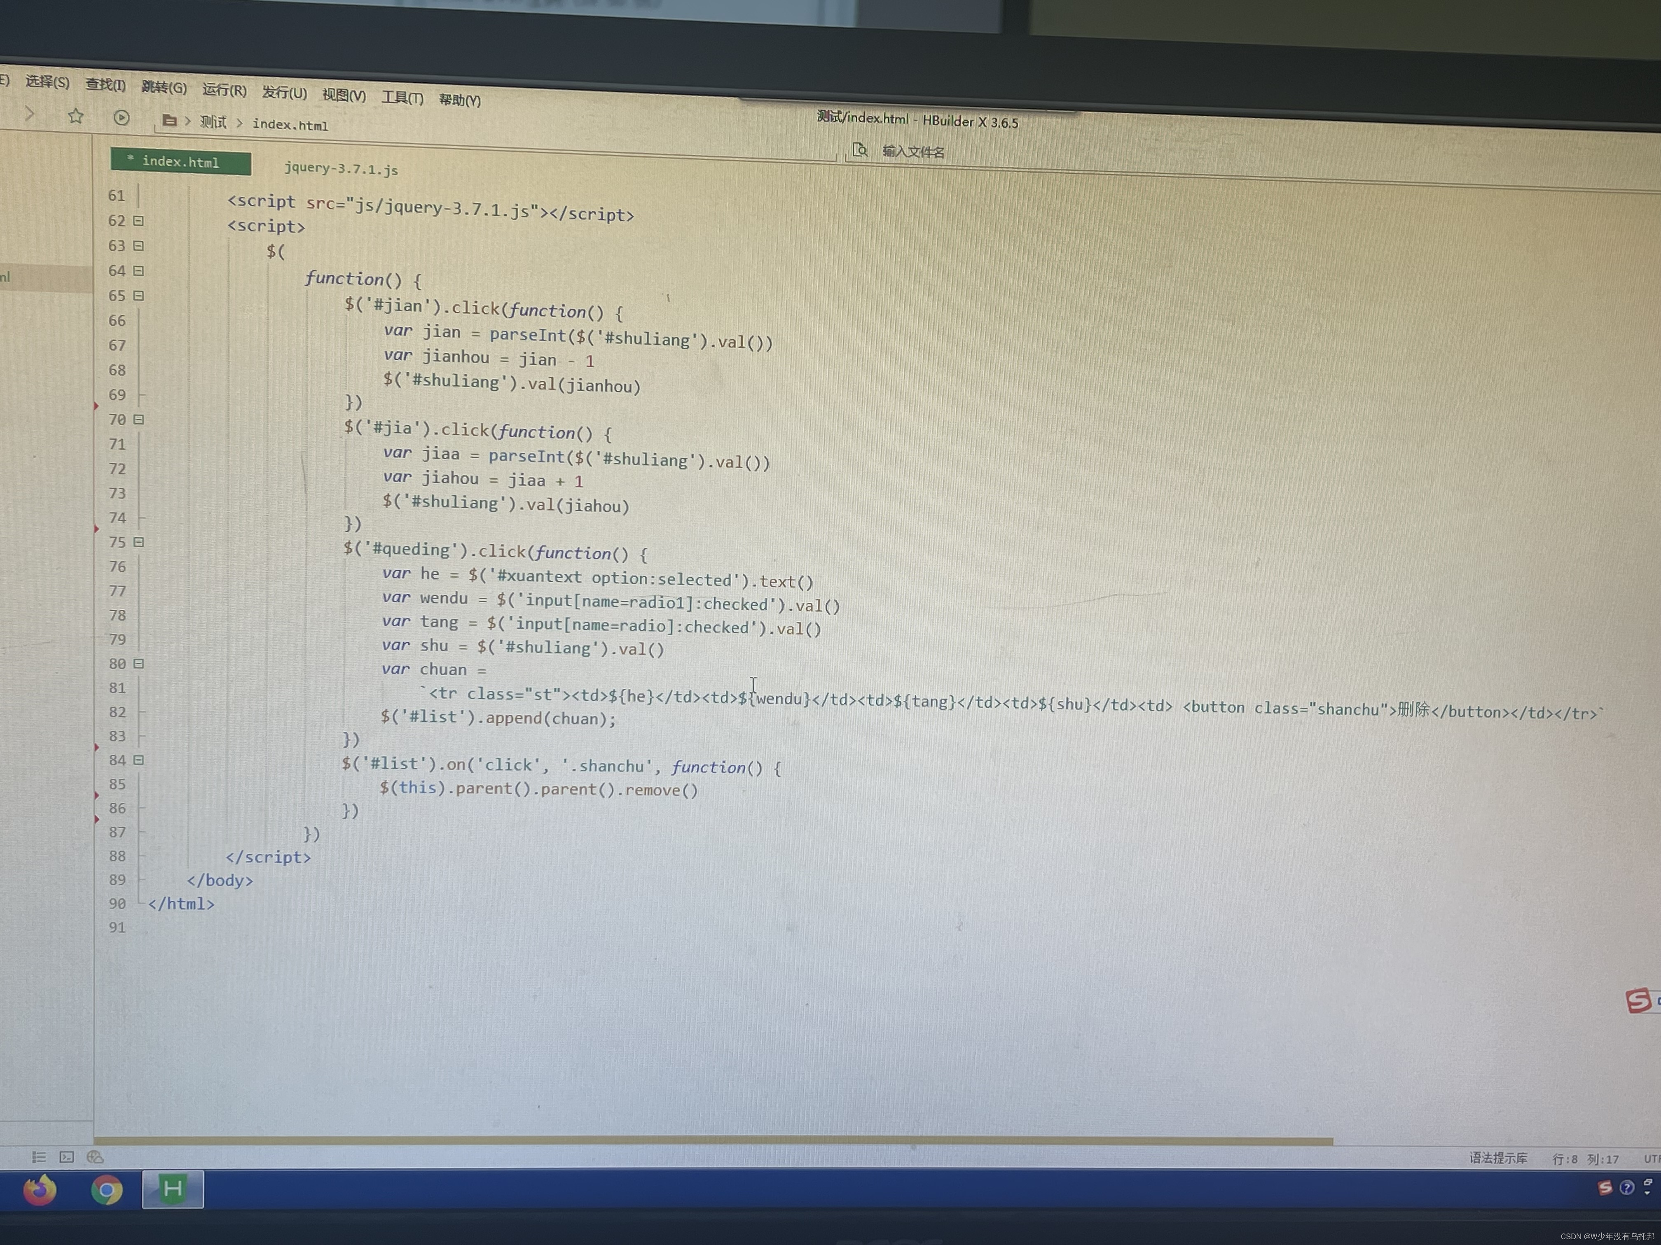Screen dimensions: 1661x1245
Task: Click the $('#jia').click code line
Action: pos(478,431)
